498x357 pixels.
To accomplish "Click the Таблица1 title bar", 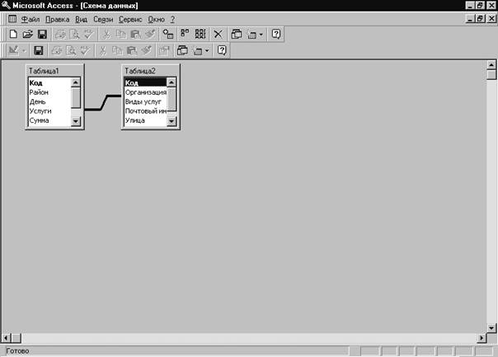I will 54,71.
